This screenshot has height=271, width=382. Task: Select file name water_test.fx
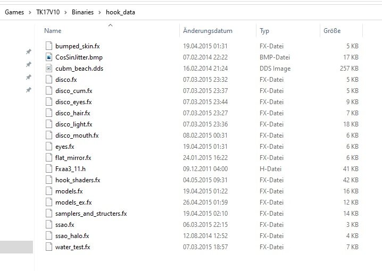point(72,247)
